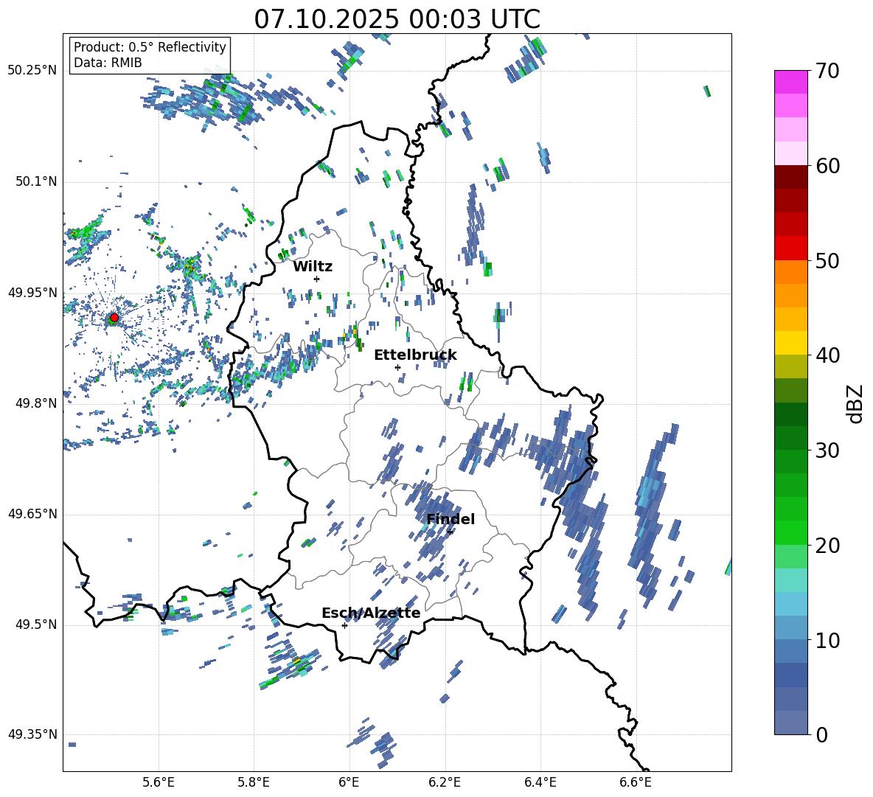Viewport: 873px width, 797px height.
Task: Click the yellow colorbar band above 40
Action: click(x=791, y=343)
